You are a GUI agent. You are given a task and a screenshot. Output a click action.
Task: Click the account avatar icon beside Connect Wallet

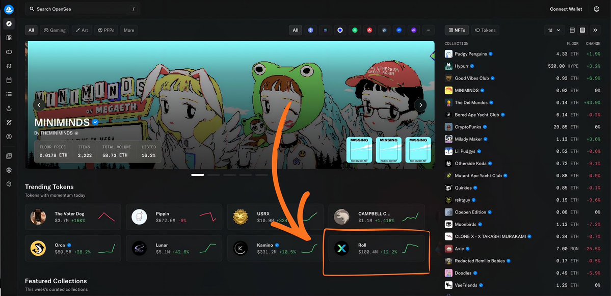[596, 9]
